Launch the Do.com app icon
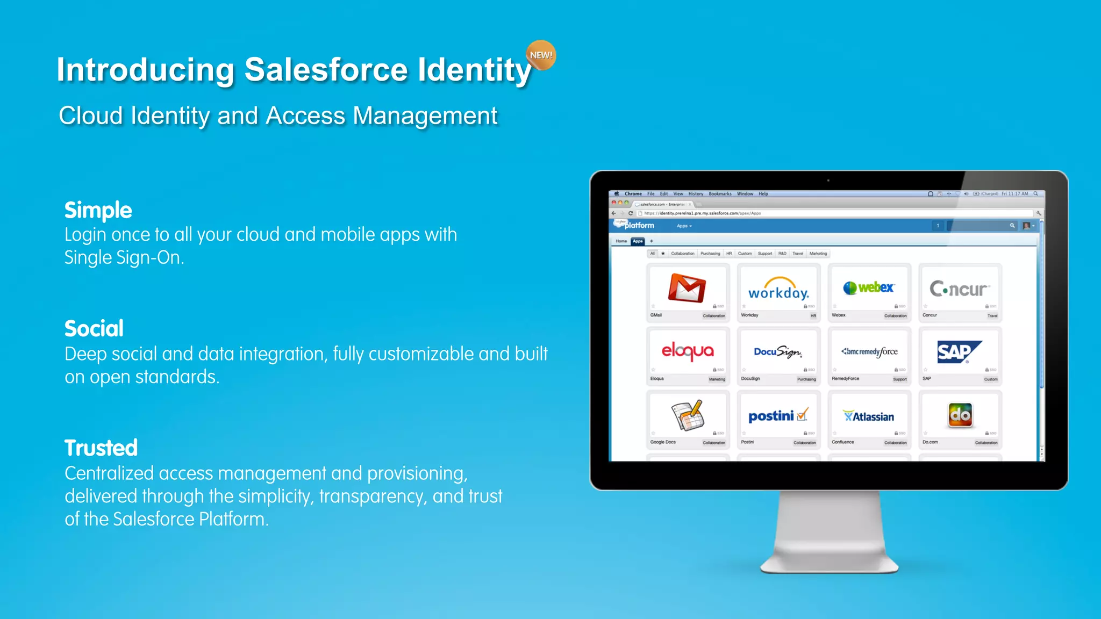This screenshot has width=1101, height=619. coord(960,415)
